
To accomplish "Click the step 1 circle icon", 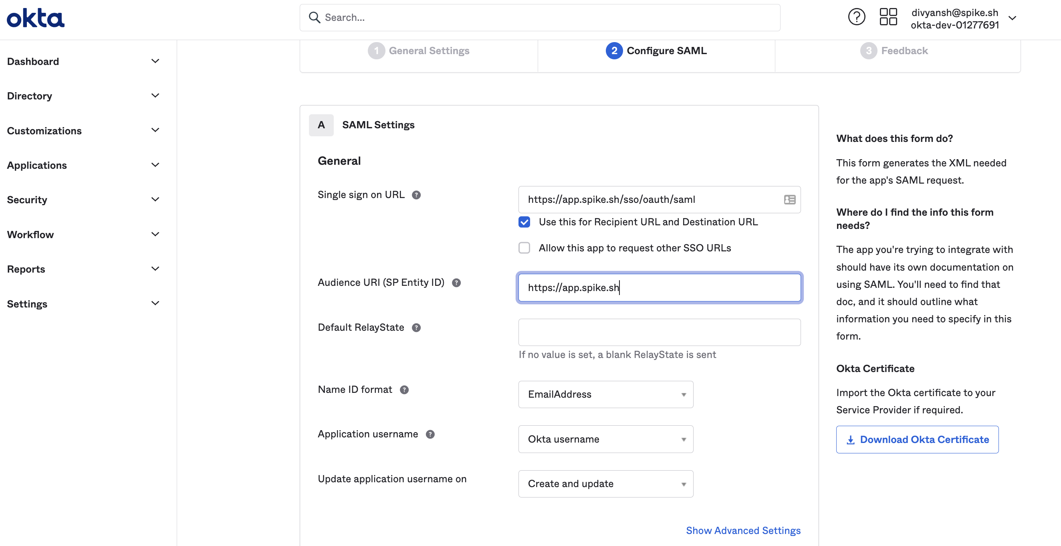I will (376, 51).
